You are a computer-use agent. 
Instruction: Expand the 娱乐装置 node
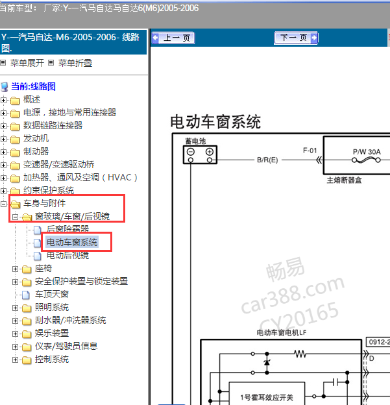tap(15, 334)
